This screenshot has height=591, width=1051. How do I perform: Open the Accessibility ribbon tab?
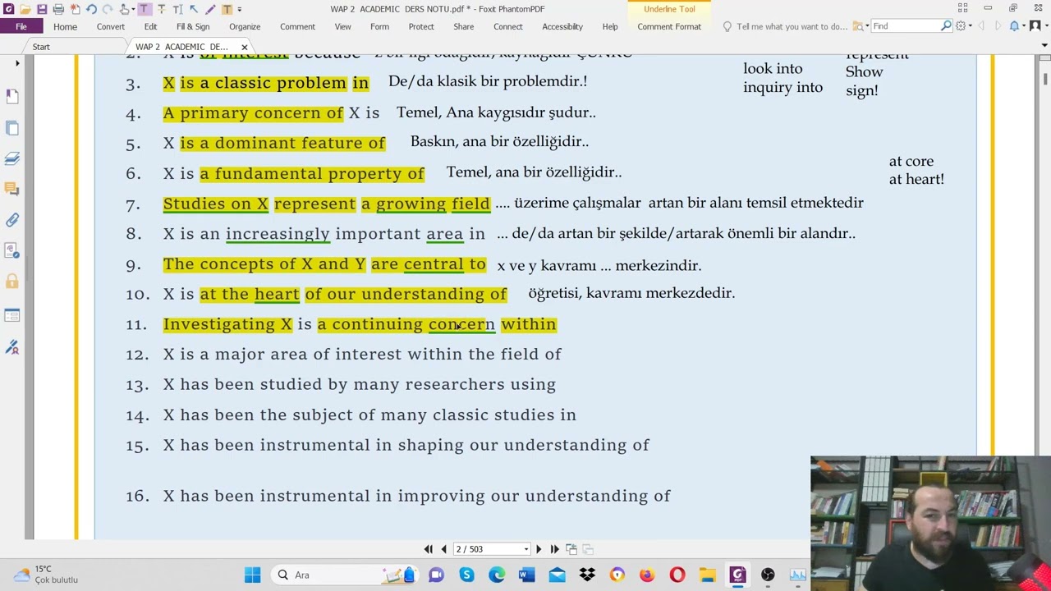[x=562, y=26]
